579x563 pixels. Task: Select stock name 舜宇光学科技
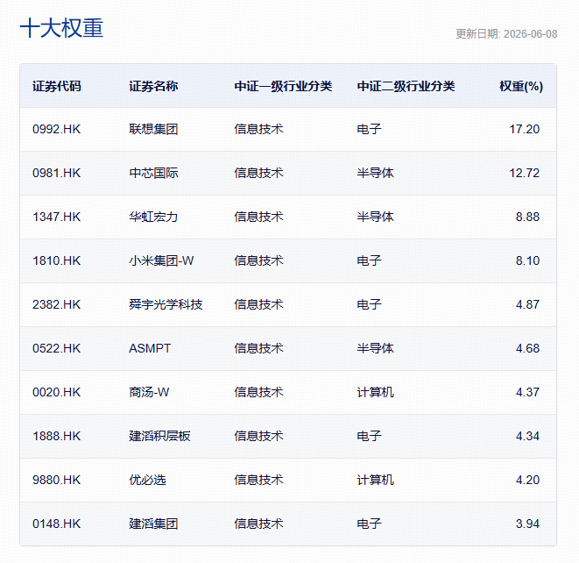(166, 304)
